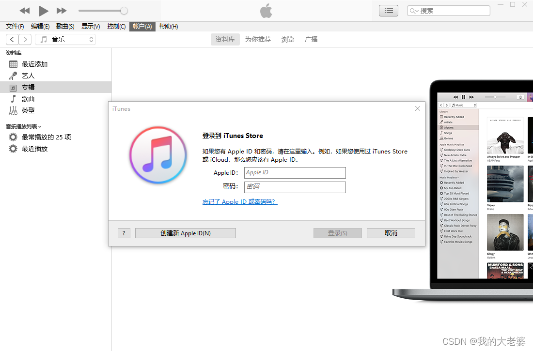Click the rewind previous track button
The width and height of the screenshot is (533, 351).
(x=25, y=11)
